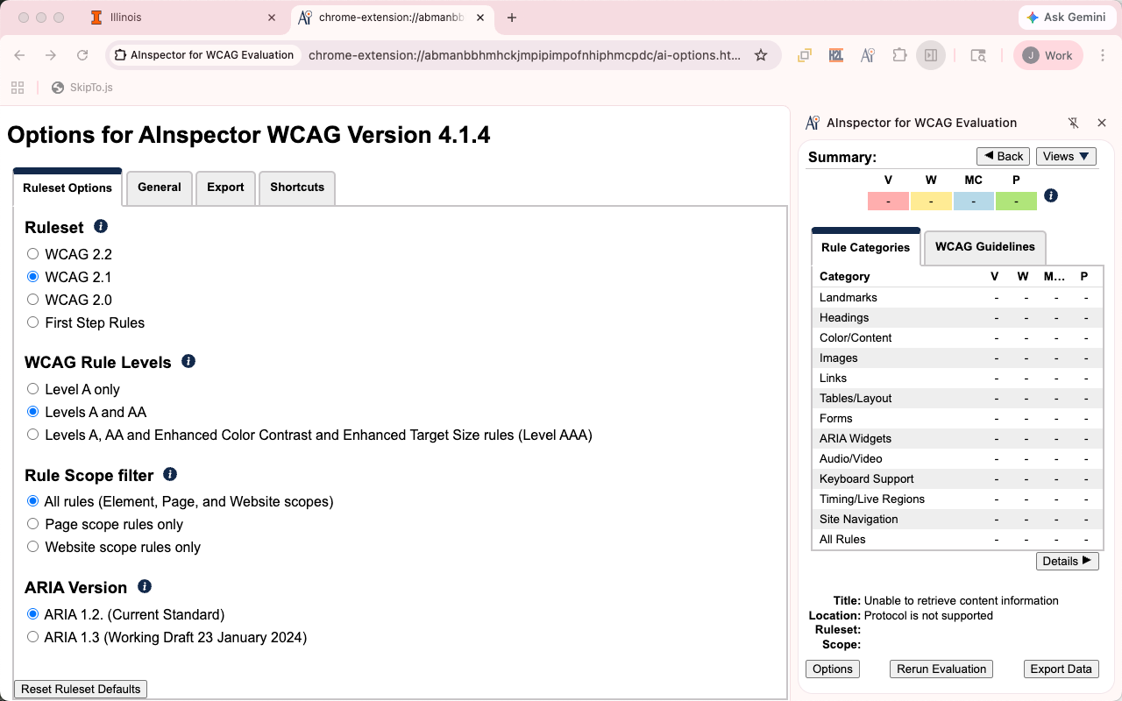Switch to the General tab
This screenshot has height=701, width=1122.
[x=160, y=188]
